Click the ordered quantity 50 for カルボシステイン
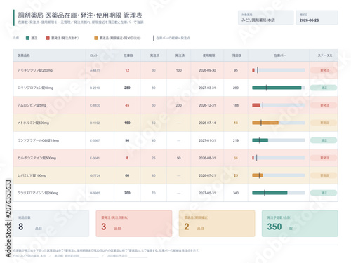Image resolution: width=351 pixels, height=263 pixels. pyautogui.click(x=179, y=158)
